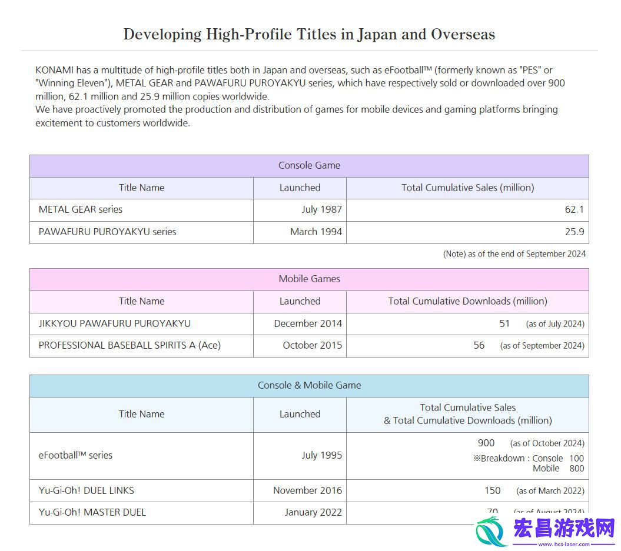Click the 56 downloads value
This screenshot has width=621, height=551.
click(479, 345)
